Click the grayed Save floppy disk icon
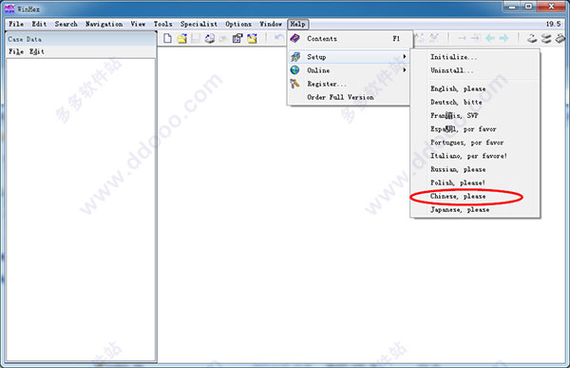 click(196, 38)
